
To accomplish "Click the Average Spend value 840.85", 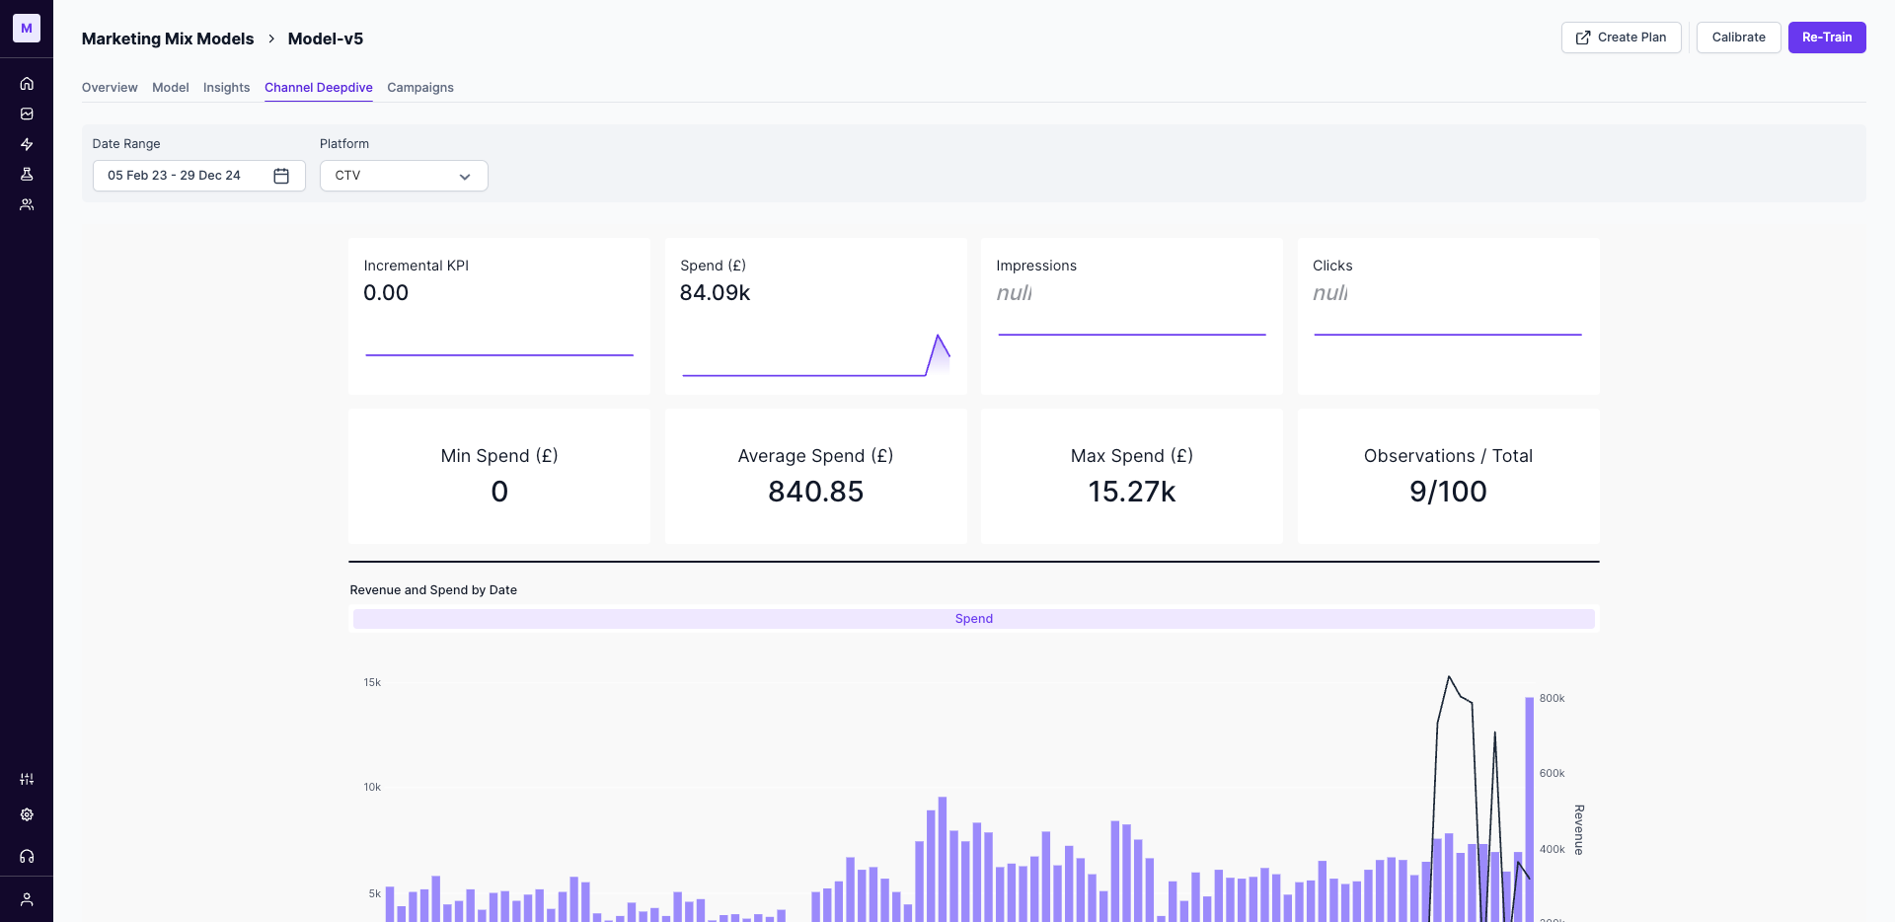I will (816, 492).
